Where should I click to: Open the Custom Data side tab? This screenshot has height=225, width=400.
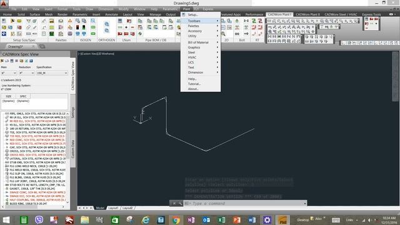click(x=73, y=149)
